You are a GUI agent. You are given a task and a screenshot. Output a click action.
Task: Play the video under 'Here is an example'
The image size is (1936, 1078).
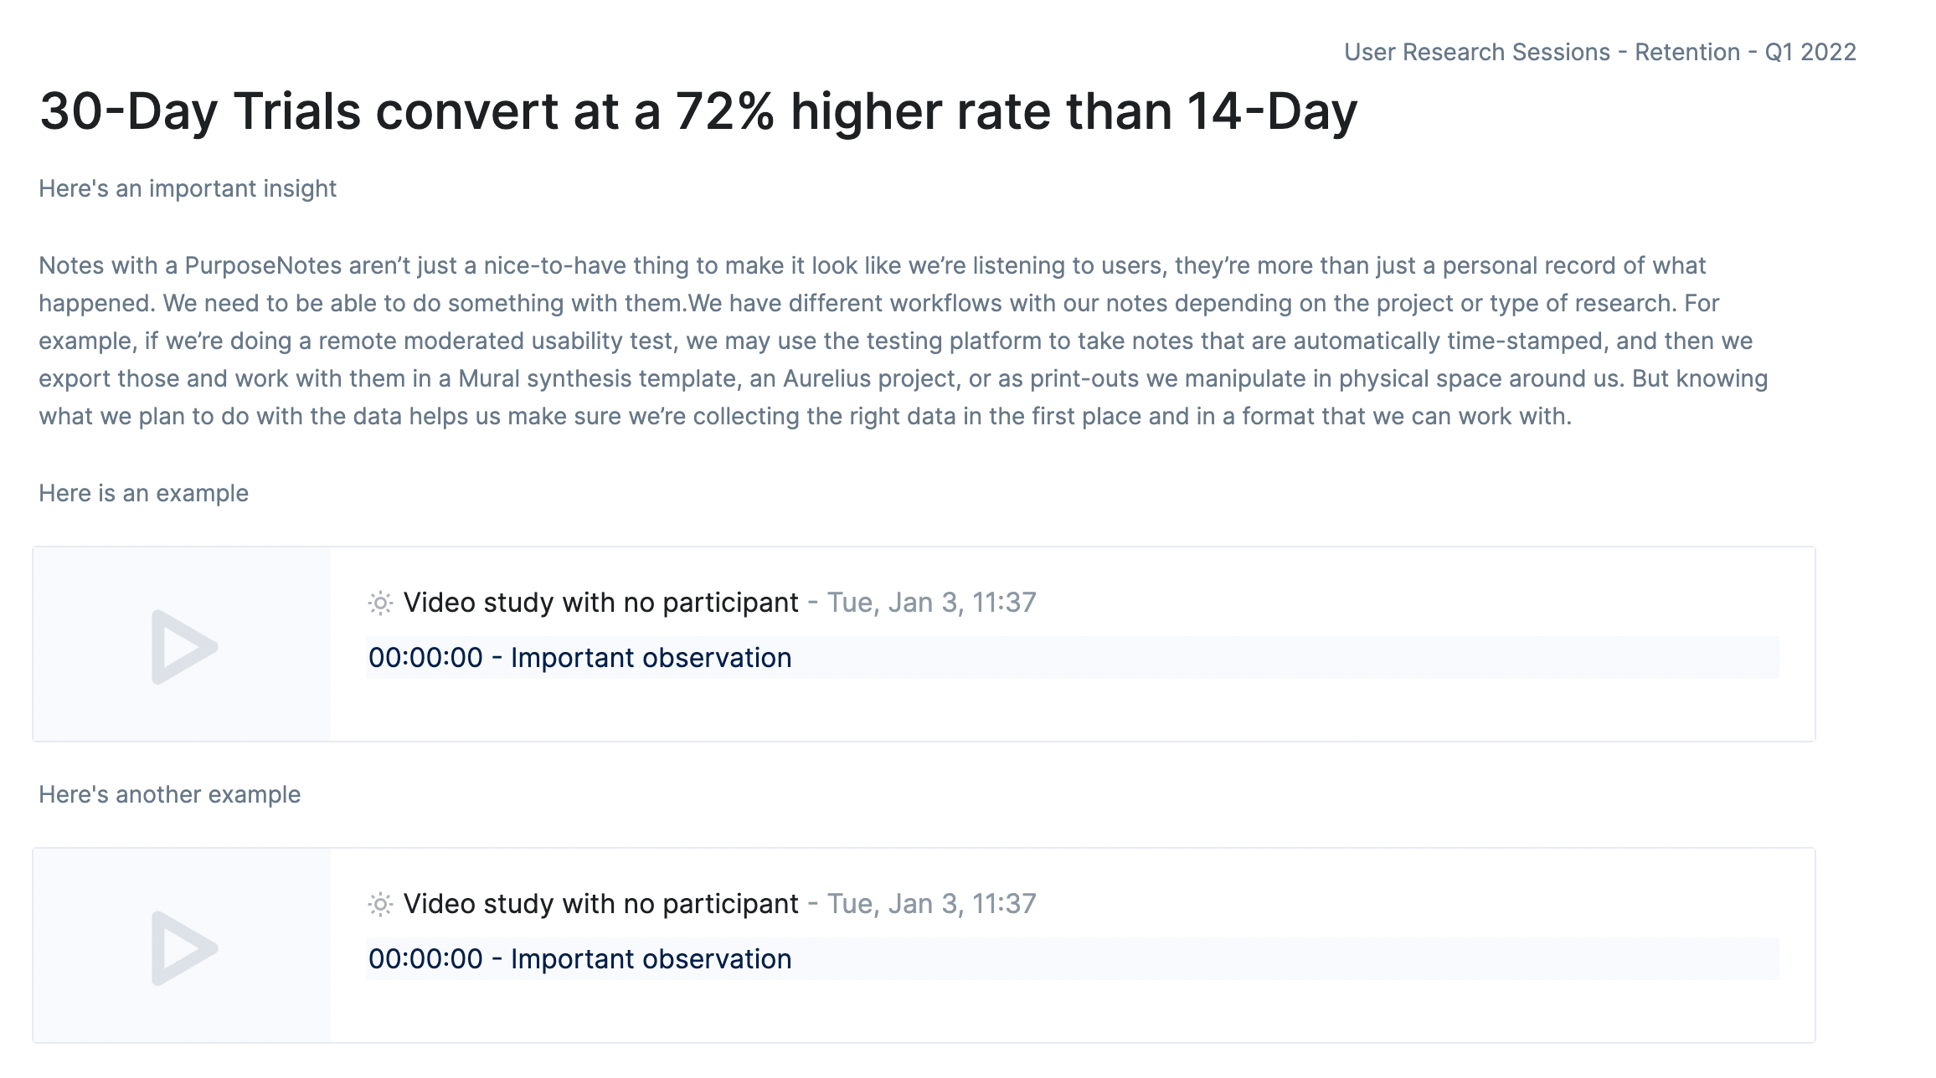[184, 646]
